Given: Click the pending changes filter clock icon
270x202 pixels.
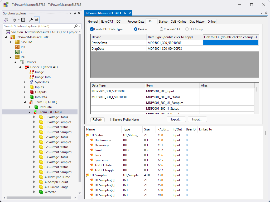Looking at the screenshot, I should coord(14,20).
